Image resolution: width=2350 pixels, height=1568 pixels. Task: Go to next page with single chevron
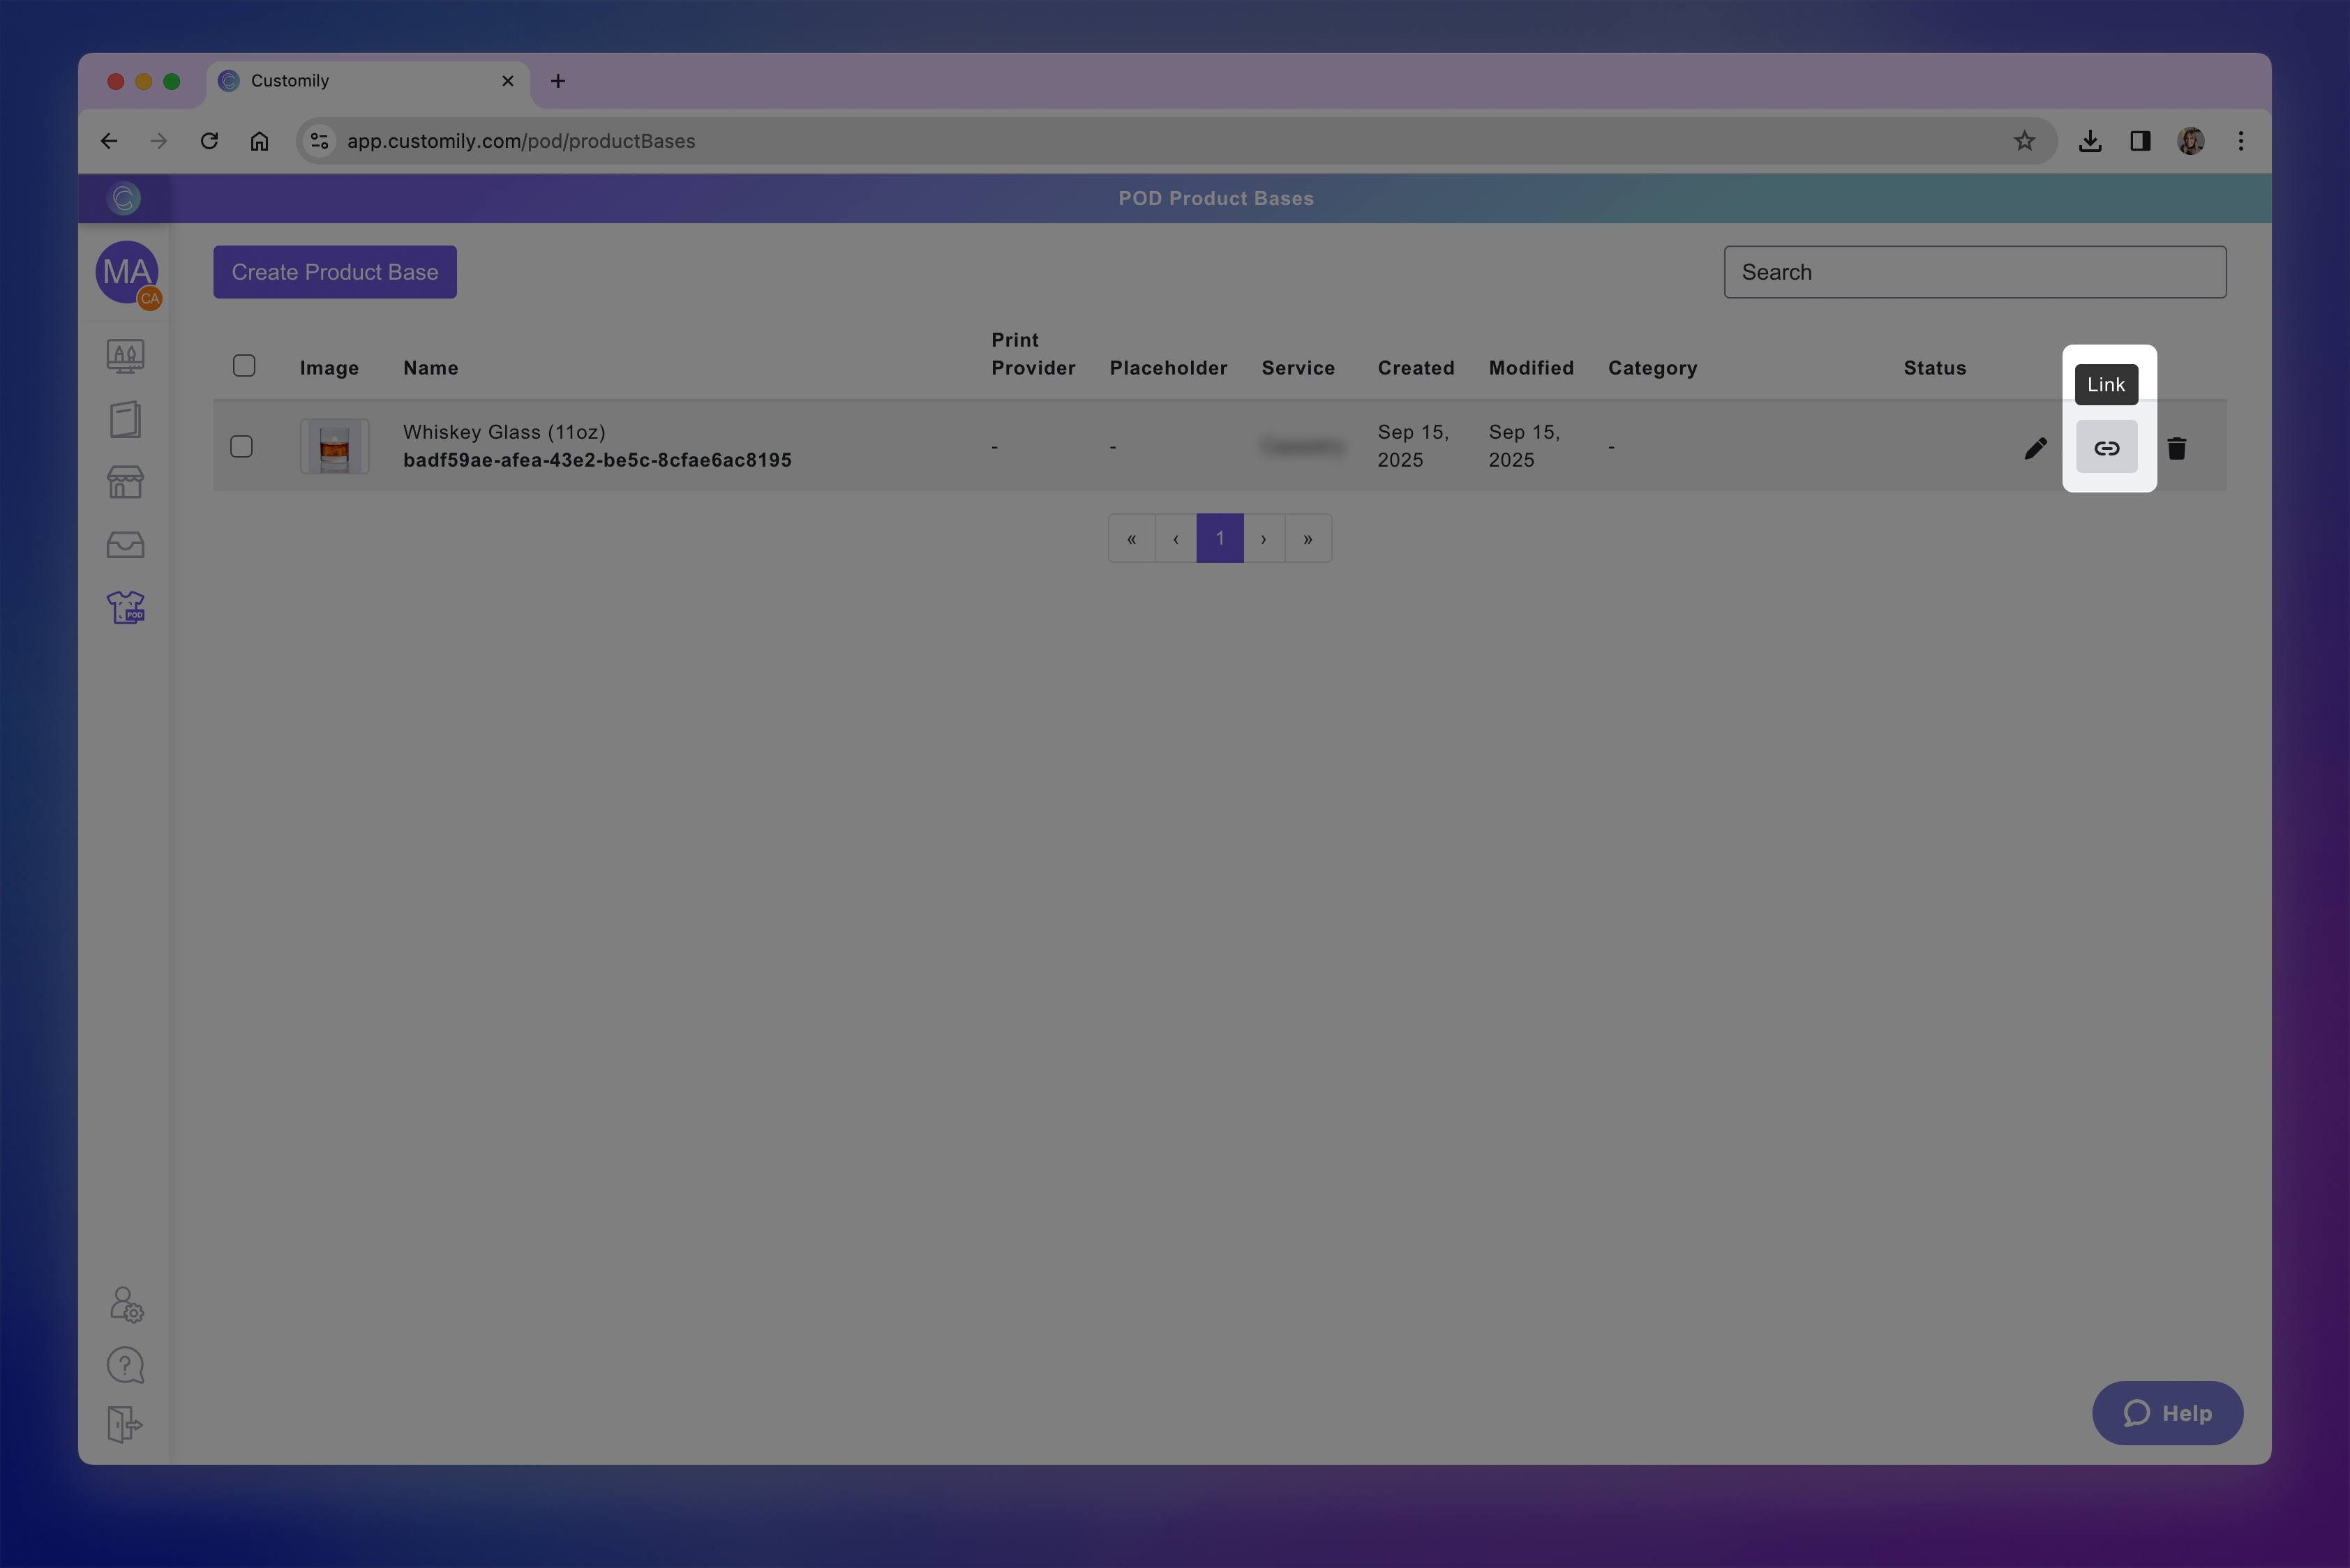1264,538
